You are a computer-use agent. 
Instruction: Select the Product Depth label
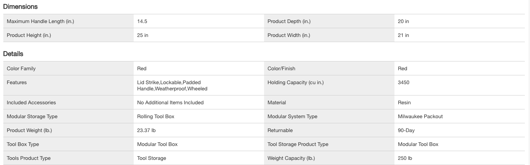coord(289,21)
